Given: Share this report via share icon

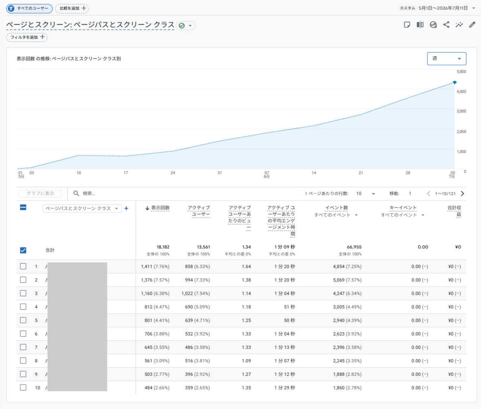Looking at the screenshot, I should click(446, 25).
